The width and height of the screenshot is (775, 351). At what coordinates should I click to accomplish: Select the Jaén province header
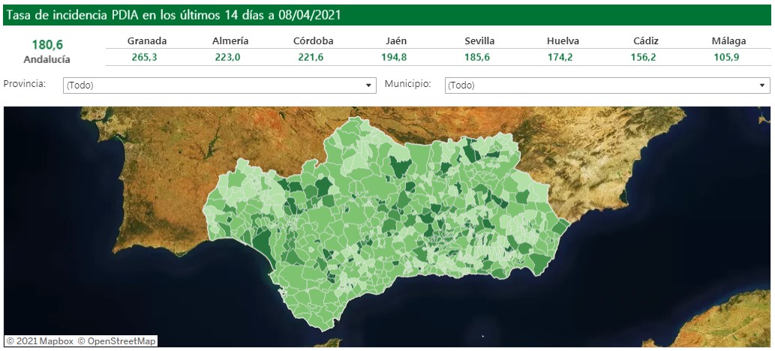click(x=396, y=41)
